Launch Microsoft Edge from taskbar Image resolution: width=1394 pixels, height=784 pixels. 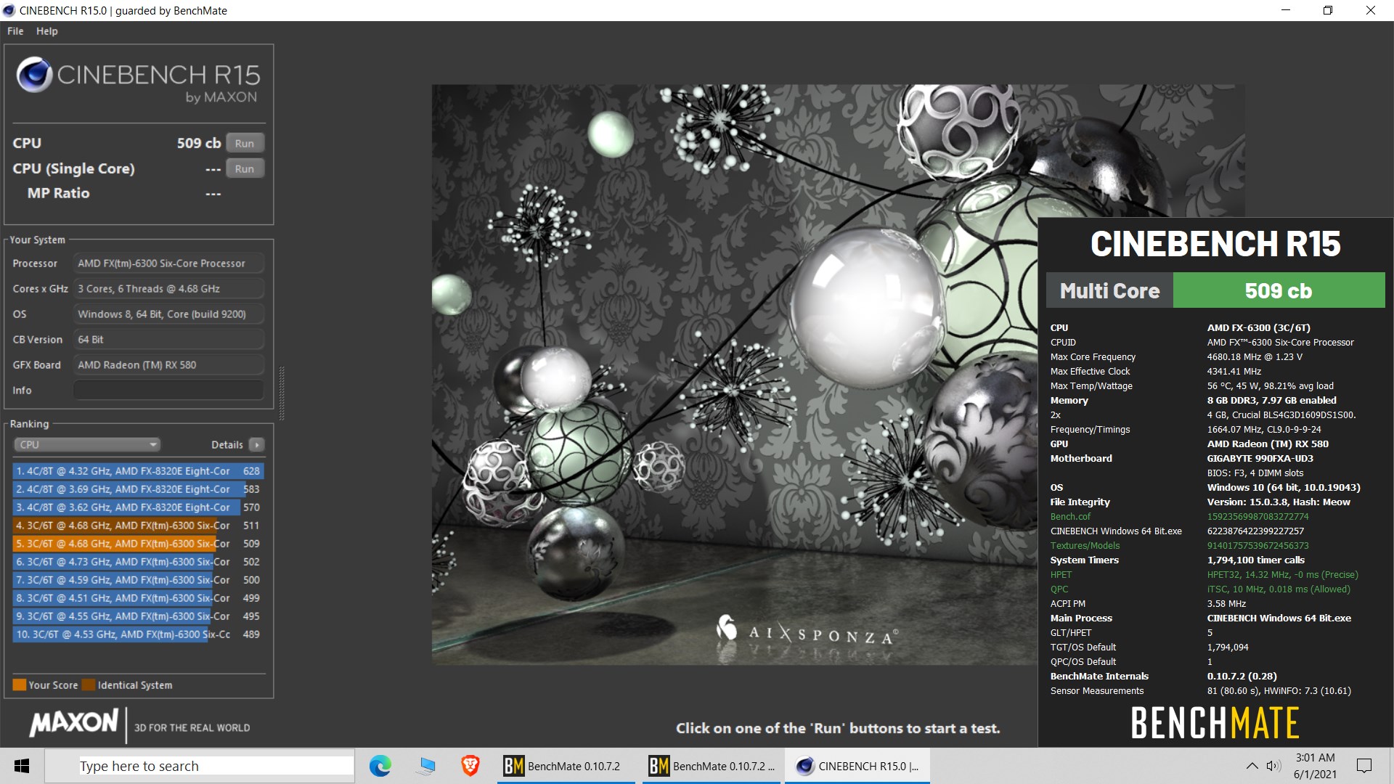[x=380, y=766]
